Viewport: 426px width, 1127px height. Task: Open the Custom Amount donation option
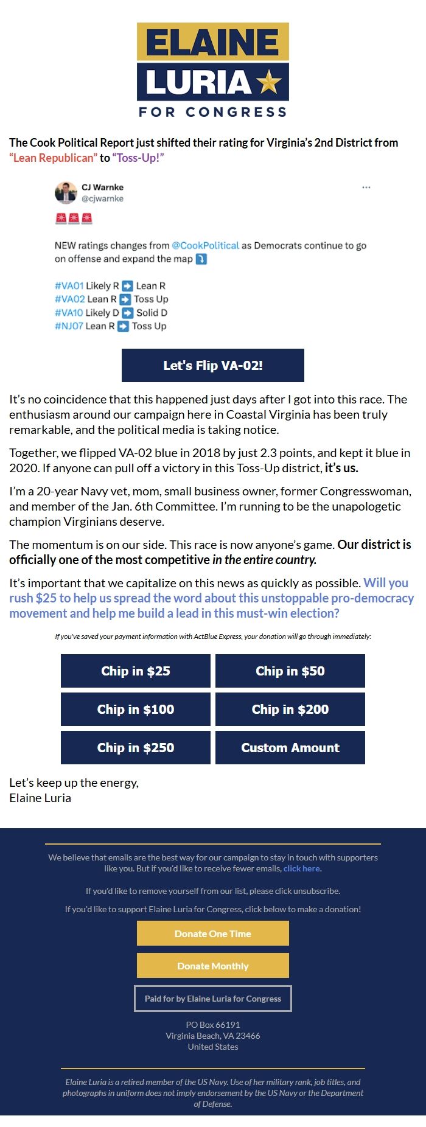point(290,747)
